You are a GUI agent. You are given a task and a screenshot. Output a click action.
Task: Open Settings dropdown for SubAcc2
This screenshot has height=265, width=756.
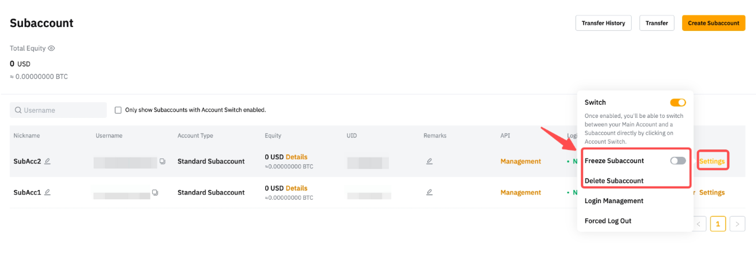[712, 161]
